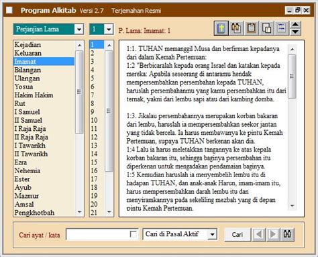Open the Perjanjian Lama testament dropdown
The height and width of the screenshot is (257, 318).
[79, 29]
